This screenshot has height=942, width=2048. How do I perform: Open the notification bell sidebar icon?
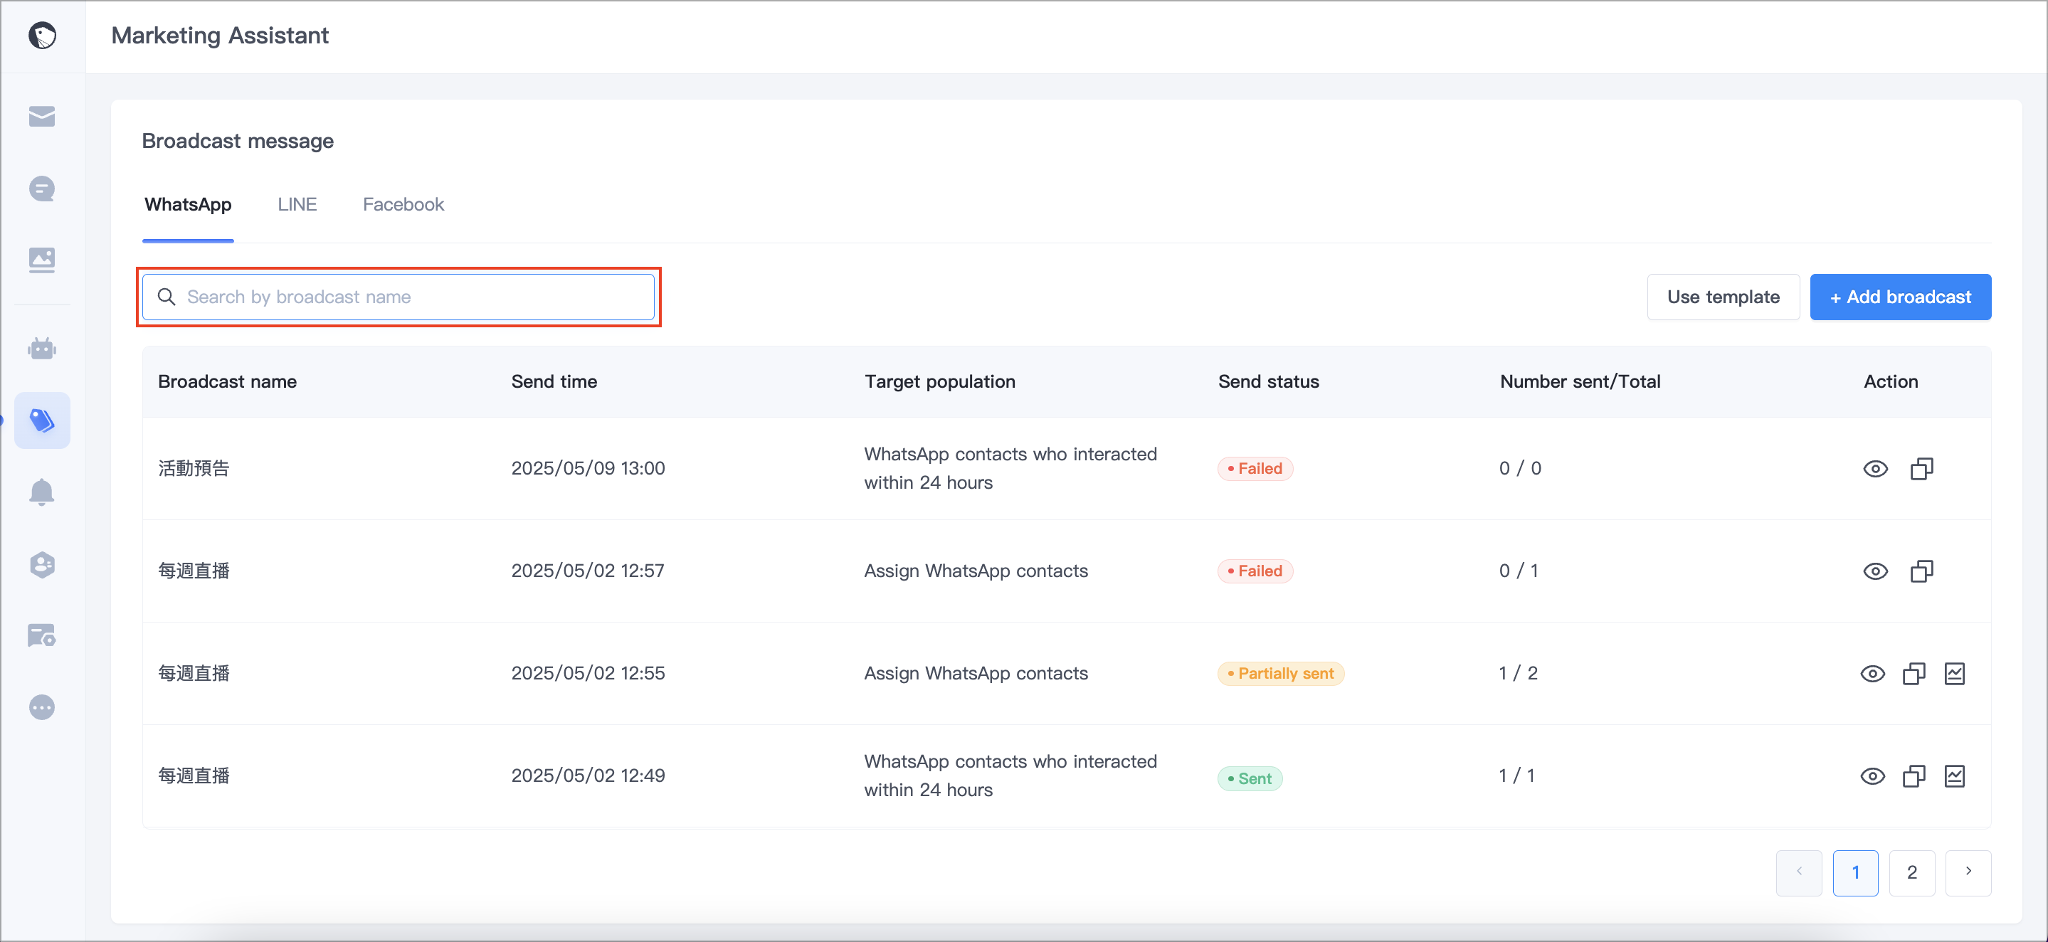coord(41,492)
